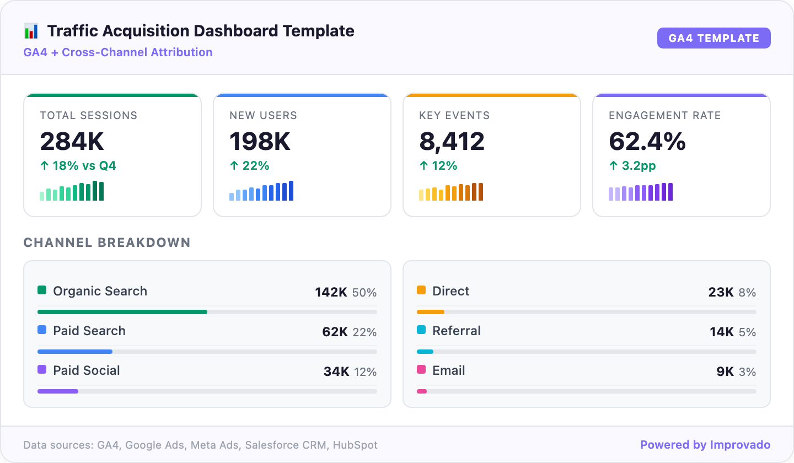Click the Data sources footer text
The width and height of the screenshot is (794, 463).
click(200, 445)
